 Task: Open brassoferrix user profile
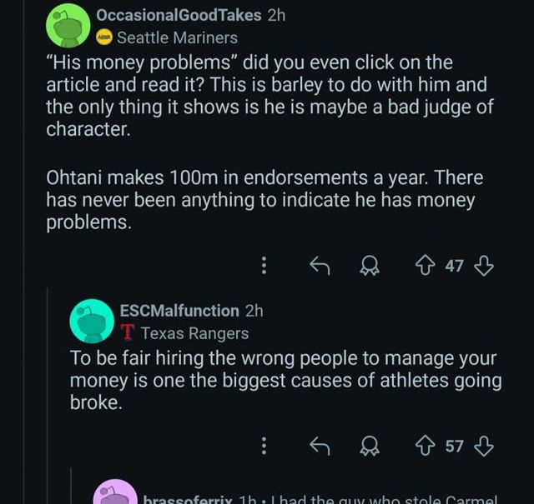(187, 499)
